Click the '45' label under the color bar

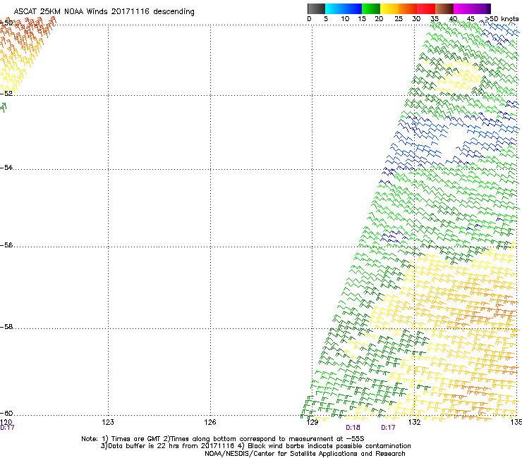tap(471, 19)
